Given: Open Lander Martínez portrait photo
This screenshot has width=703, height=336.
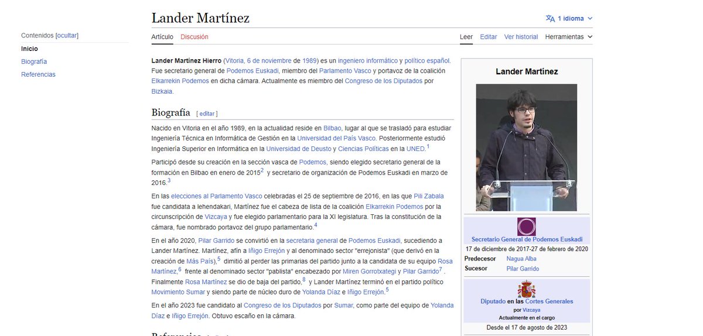Looking at the screenshot, I should coord(526,148).
